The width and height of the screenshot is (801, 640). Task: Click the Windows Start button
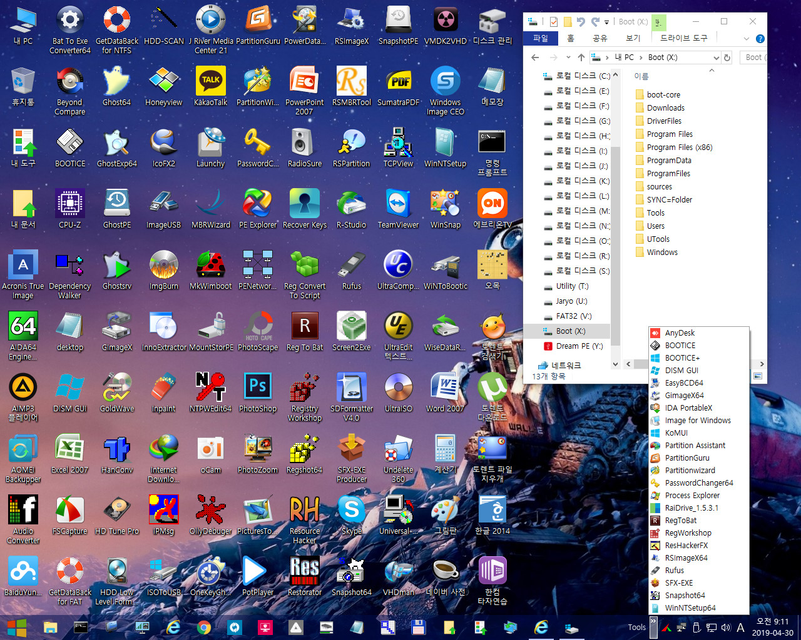pos(17,627)
